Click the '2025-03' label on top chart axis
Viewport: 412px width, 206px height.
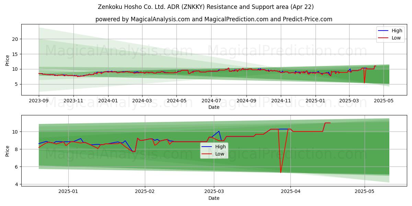[349, 101]
